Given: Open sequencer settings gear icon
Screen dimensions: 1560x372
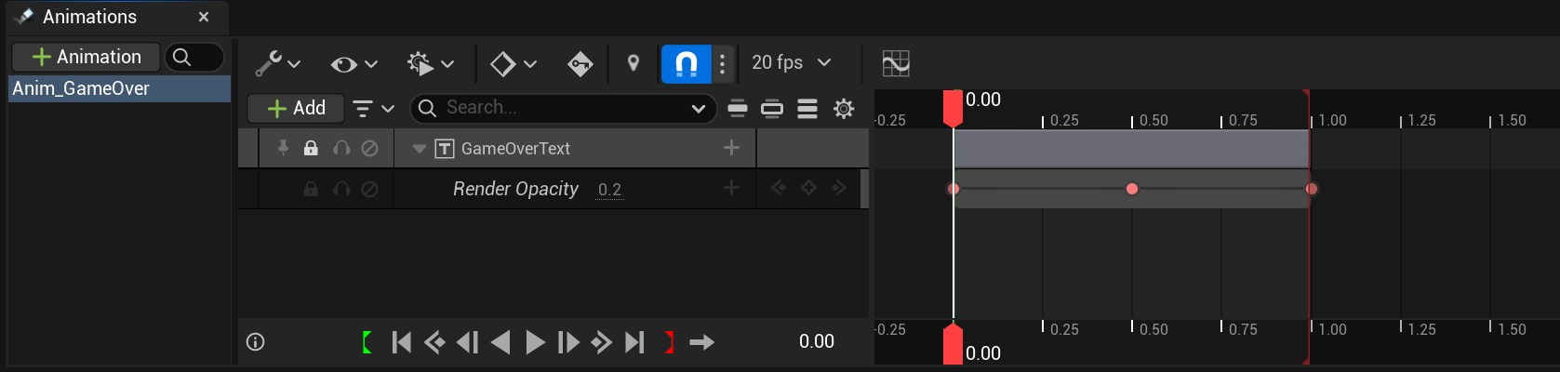Looking at the screenshot, I should click(844, 109).
